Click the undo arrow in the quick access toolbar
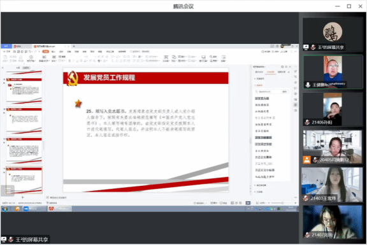 30,52
